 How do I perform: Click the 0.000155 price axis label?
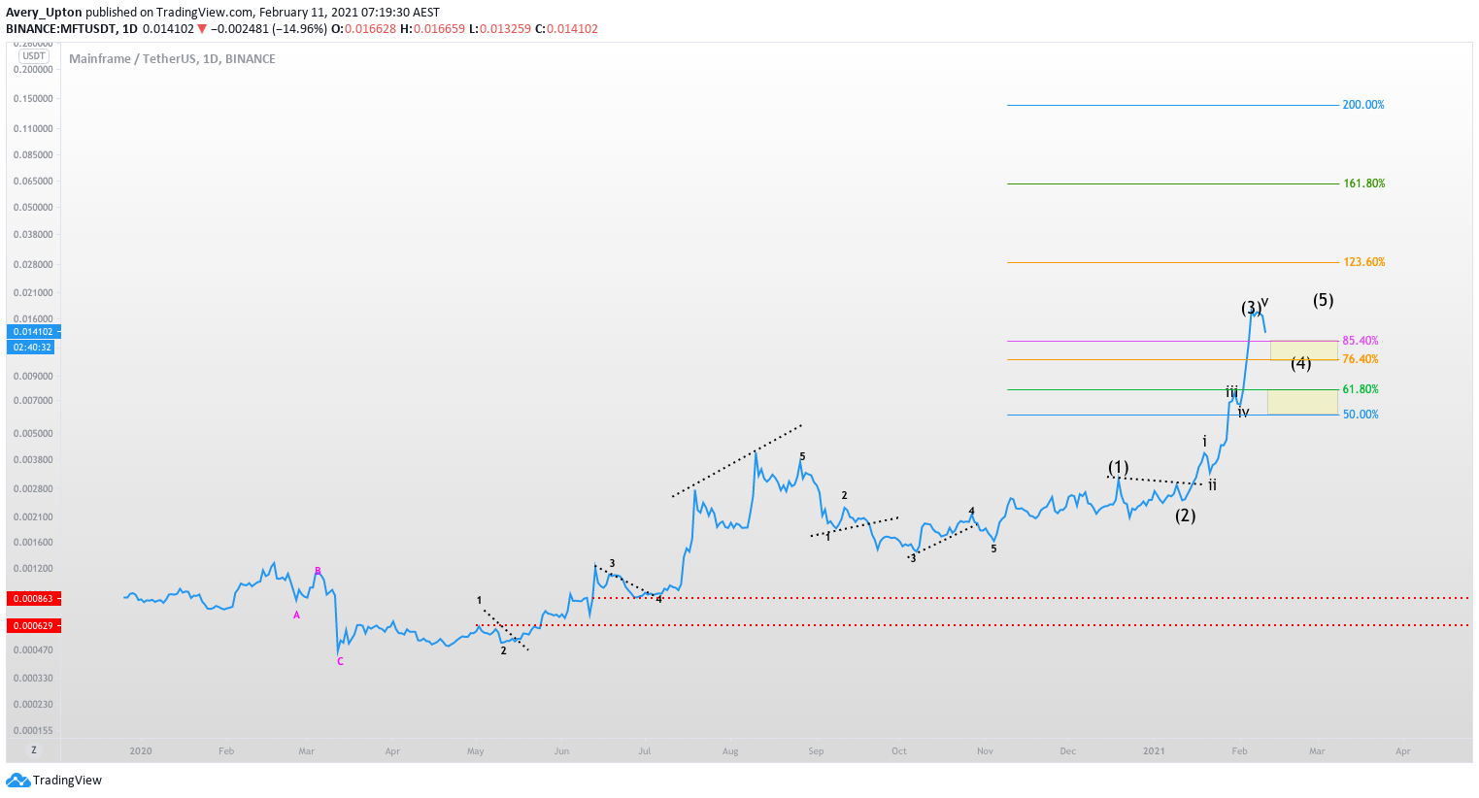click(x=33, y=731)
